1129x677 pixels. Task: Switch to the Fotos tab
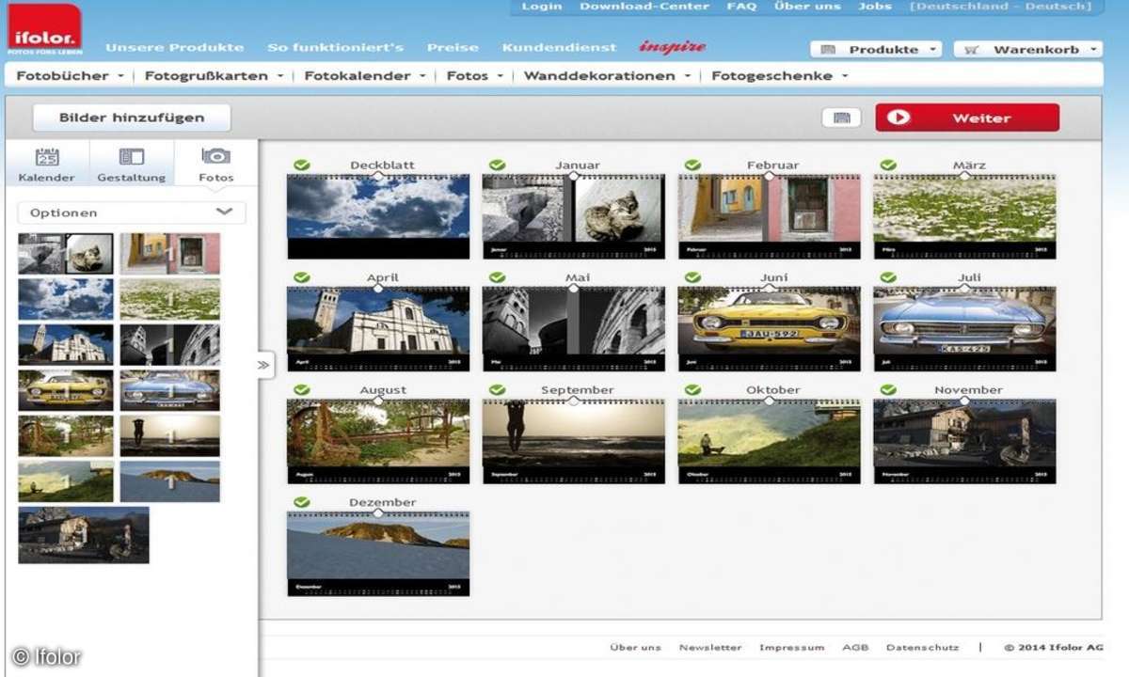tap(216, 165)
